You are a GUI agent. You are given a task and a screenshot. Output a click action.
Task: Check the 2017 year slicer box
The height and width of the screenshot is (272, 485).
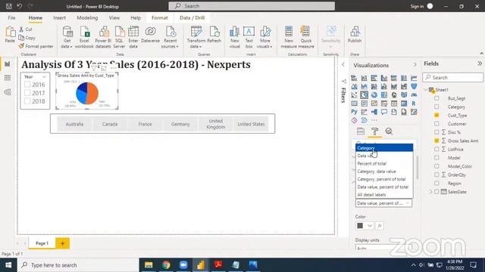tap(27, 93)
